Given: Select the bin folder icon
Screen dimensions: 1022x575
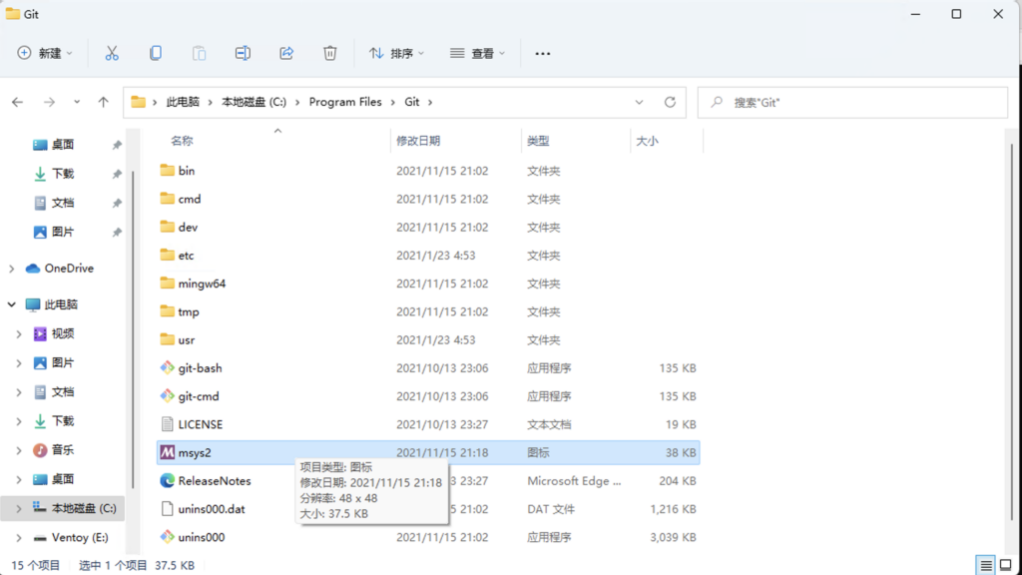Looking at the screenshot, I should pos(167,170).
